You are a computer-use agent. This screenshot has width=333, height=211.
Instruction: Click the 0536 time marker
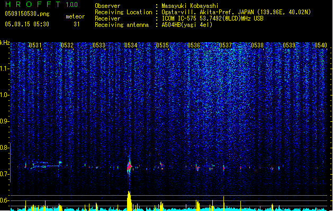194,45
